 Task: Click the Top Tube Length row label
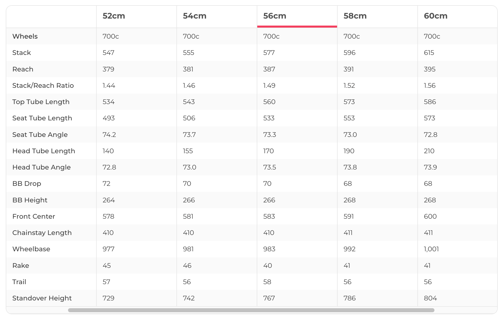click(x=41, y=102)
